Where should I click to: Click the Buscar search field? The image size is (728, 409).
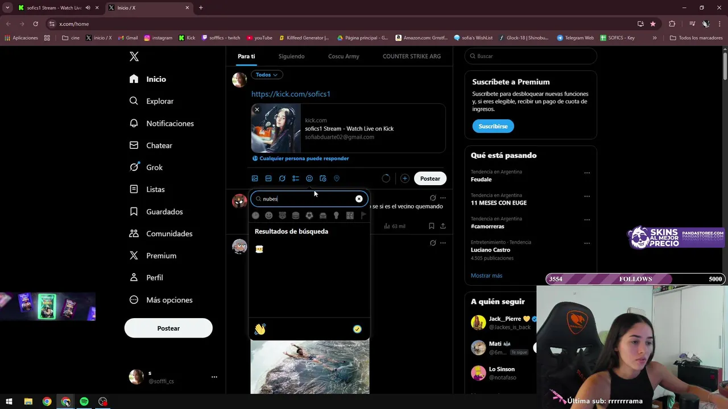531,56
